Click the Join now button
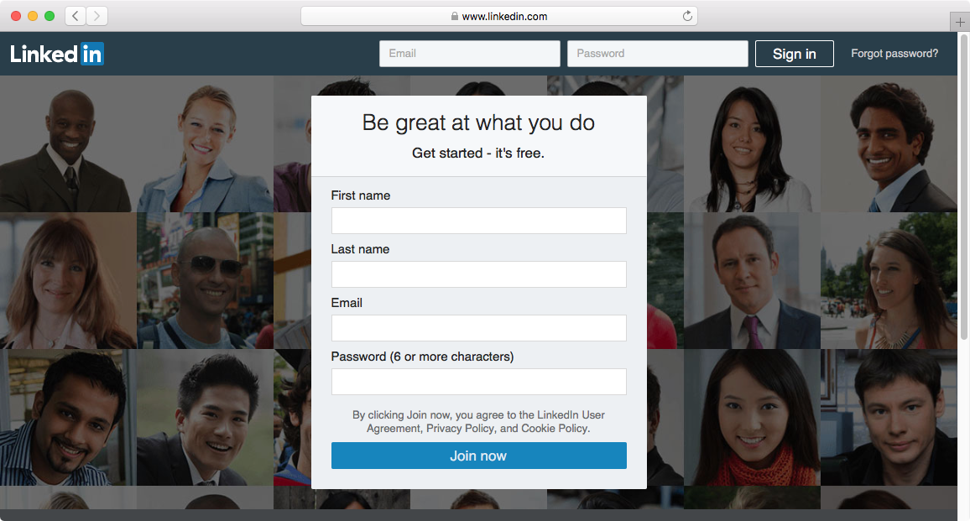The height and width of the screenshot is (521, 970). [479, 456]
